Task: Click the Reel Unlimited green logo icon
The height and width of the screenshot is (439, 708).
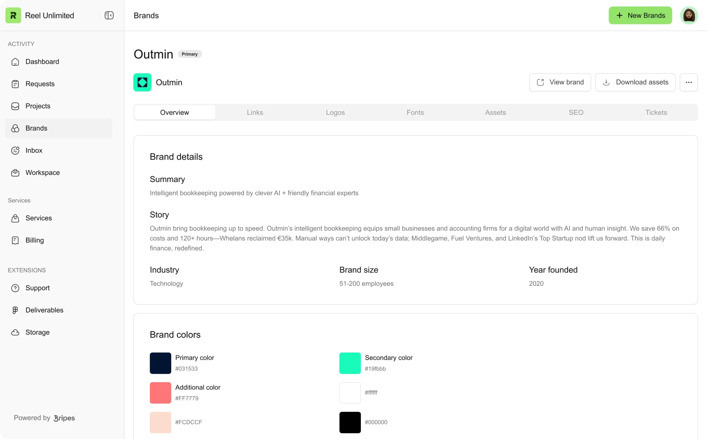Action: (x=13, y=15)
